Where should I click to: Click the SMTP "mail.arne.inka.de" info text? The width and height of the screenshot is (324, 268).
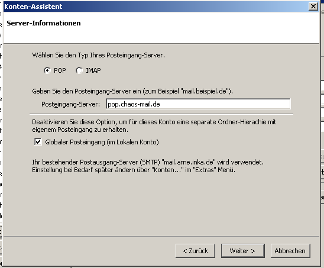148,162
